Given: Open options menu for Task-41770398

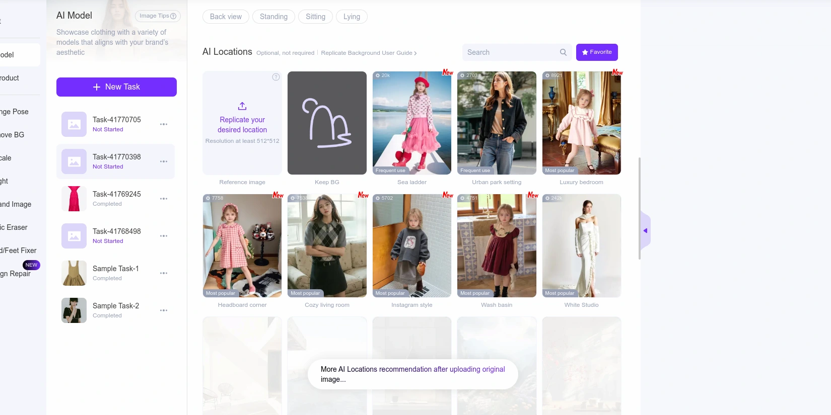Looking at the screenshot, I should tap(164, 161).
